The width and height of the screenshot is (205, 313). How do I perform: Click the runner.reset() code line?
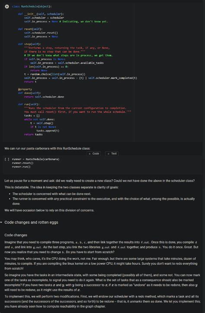click(x=23, y=163)
